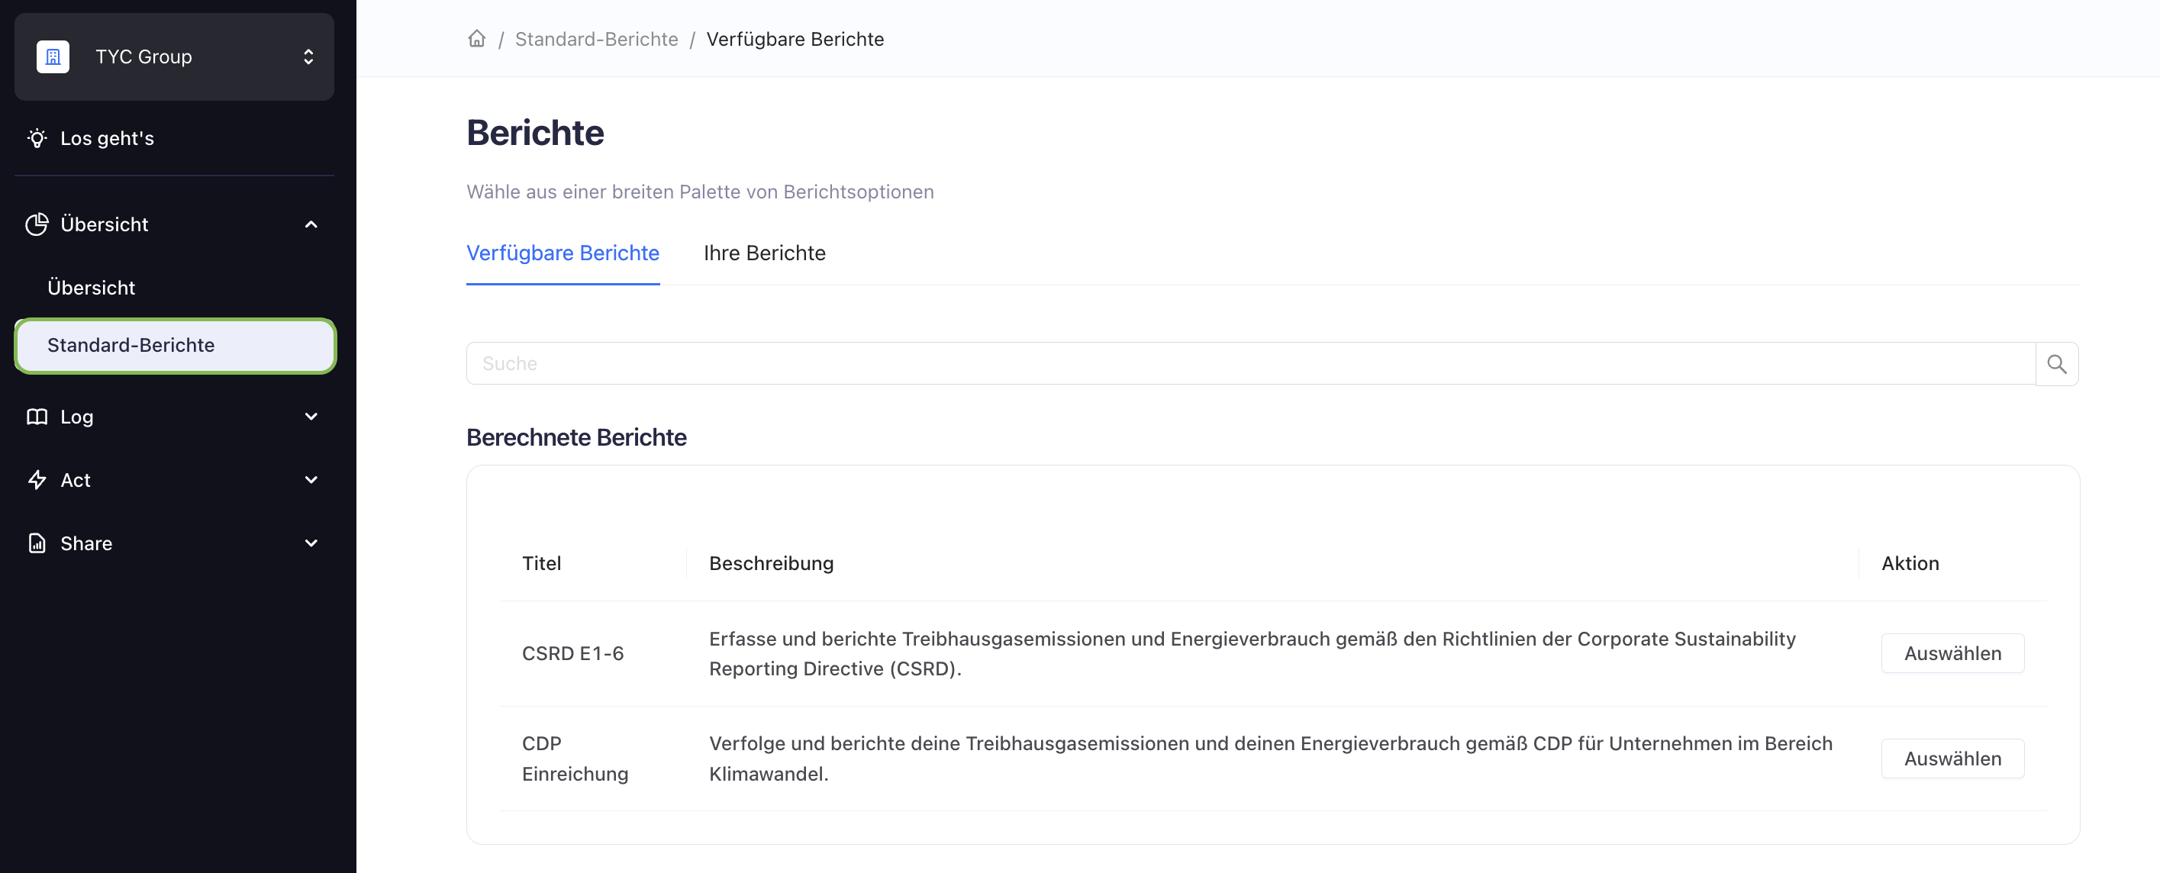
Task: Expand the Log section chevron
Action: [x=311, y=417]
